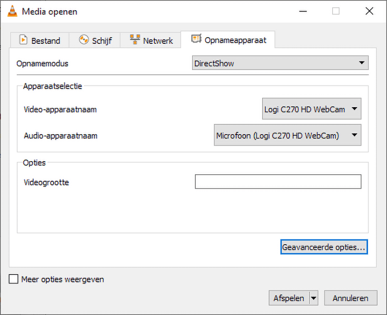Open the Opnamemodus DirectShow dropdown

coord(280,63)
